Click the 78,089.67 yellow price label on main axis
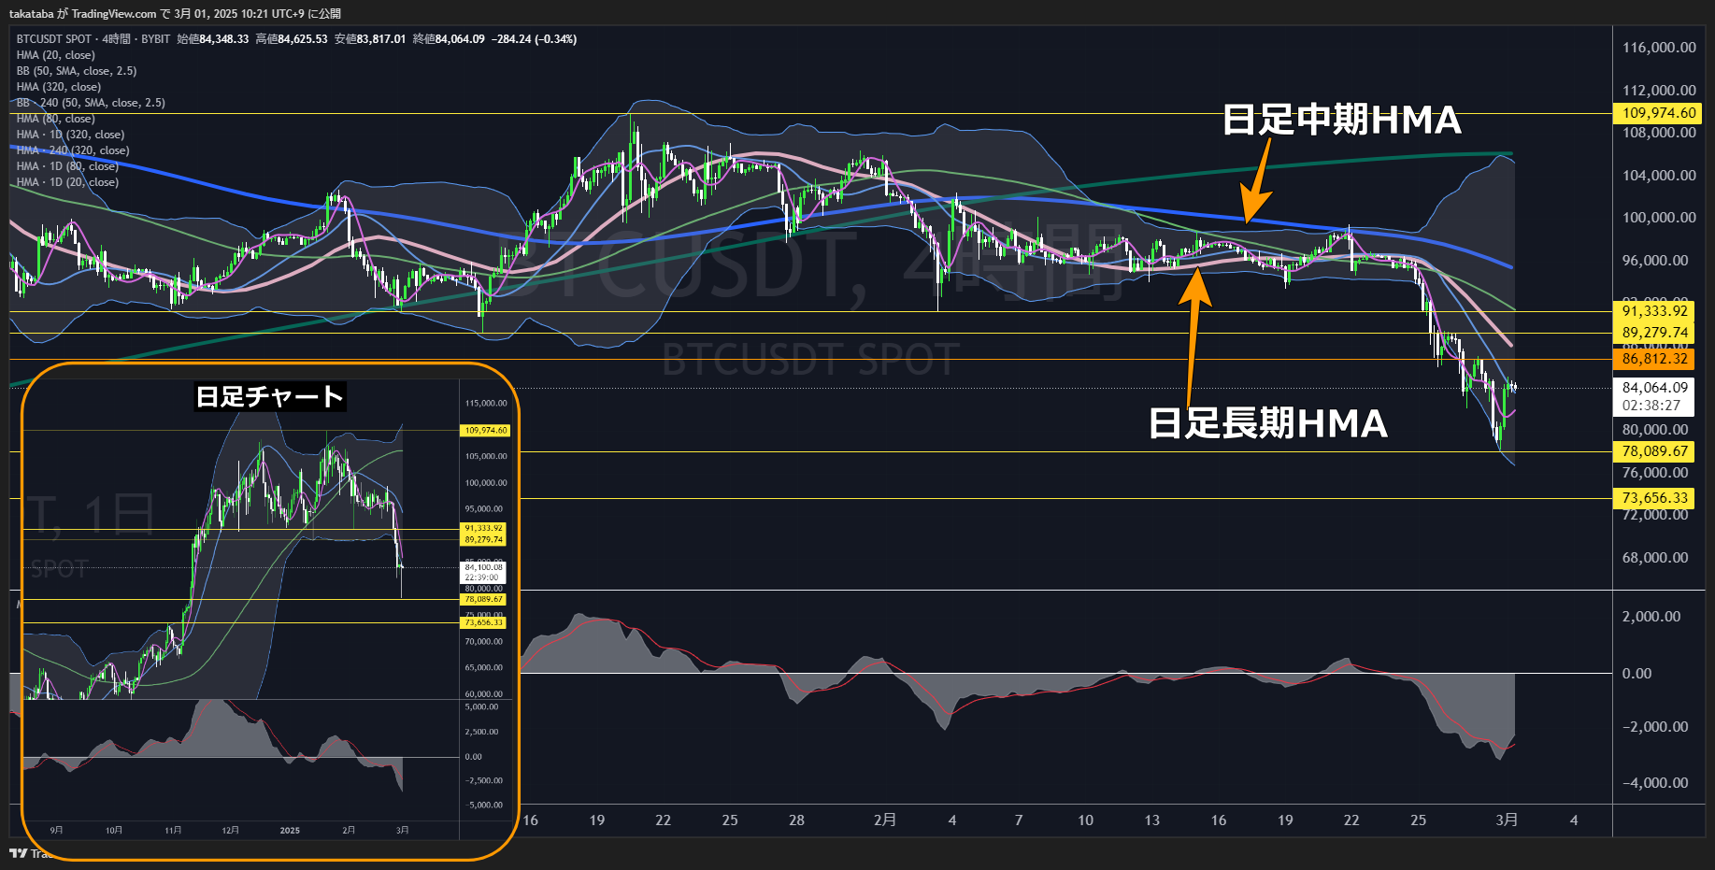The width and height of the screenshot is (1715, 870). coord(1655,451)
